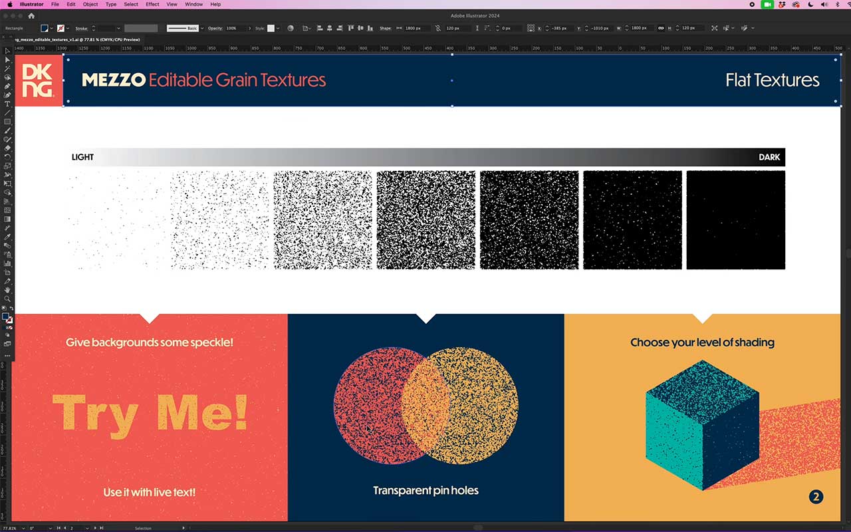This screenshot has height=532, width=851.
Task: Set the transform reference point grid
Action: (x=531, y=28)
